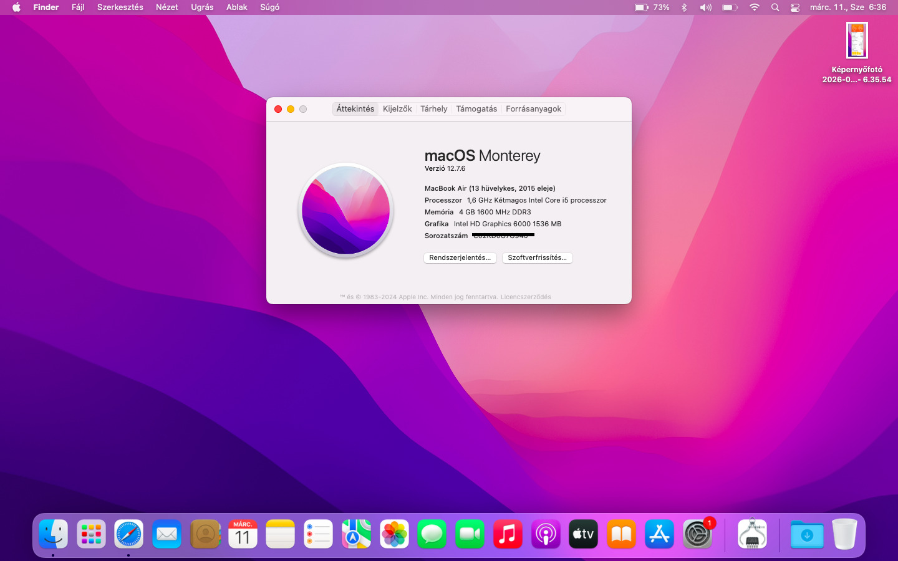Viewport: 898px width, 561px height.
Task: Switch to the Áttekintés tab
Action: pos(355,109)
